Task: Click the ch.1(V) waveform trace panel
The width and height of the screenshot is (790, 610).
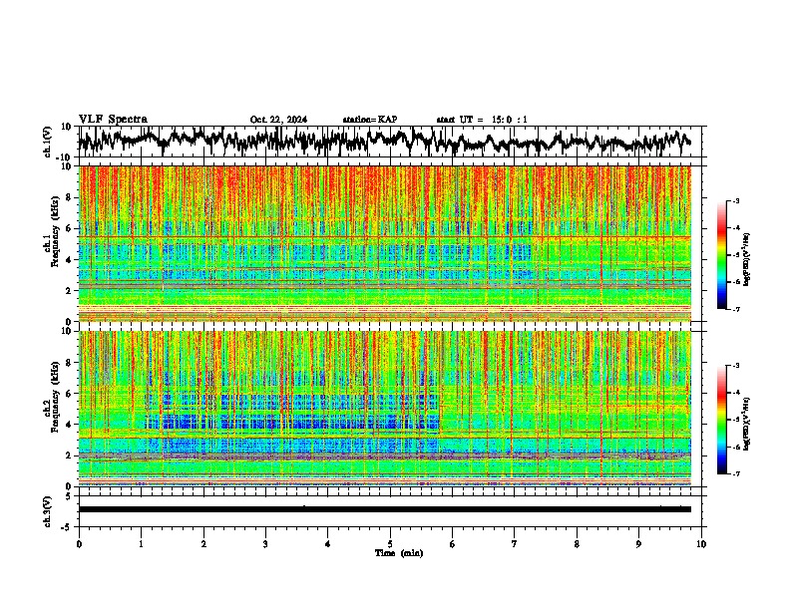Action: (392, 142)
